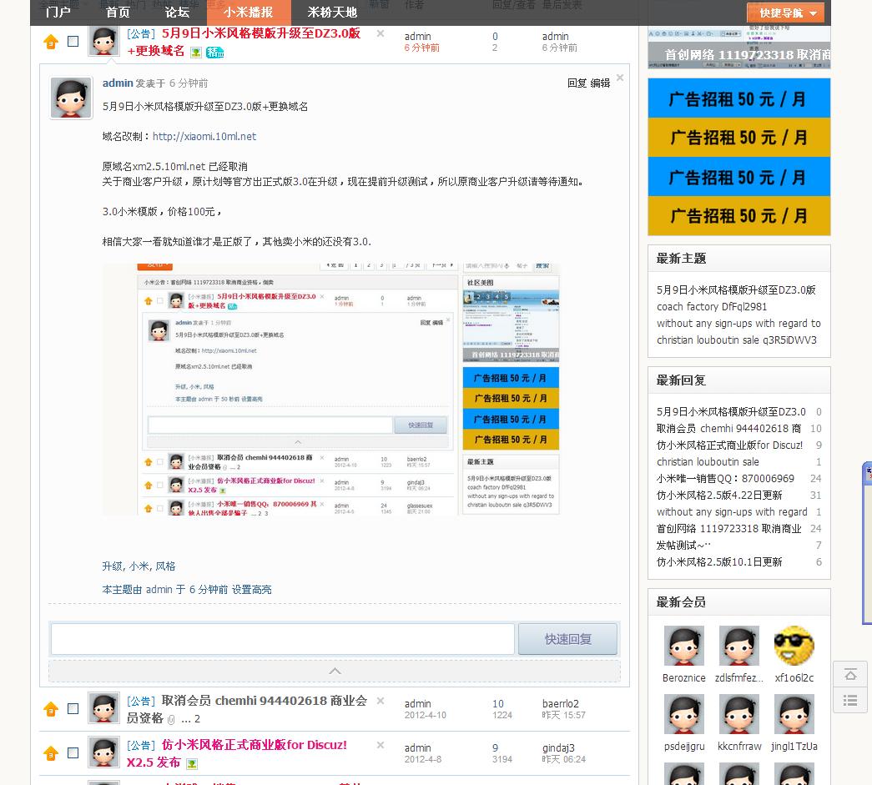
Task: Click the grey X icon on the 5月9日 thread row
Action: (381, 33)
